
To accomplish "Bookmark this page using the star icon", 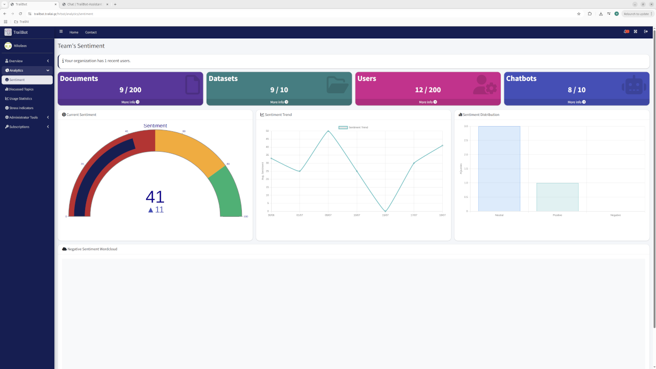I will click(579, 14).
